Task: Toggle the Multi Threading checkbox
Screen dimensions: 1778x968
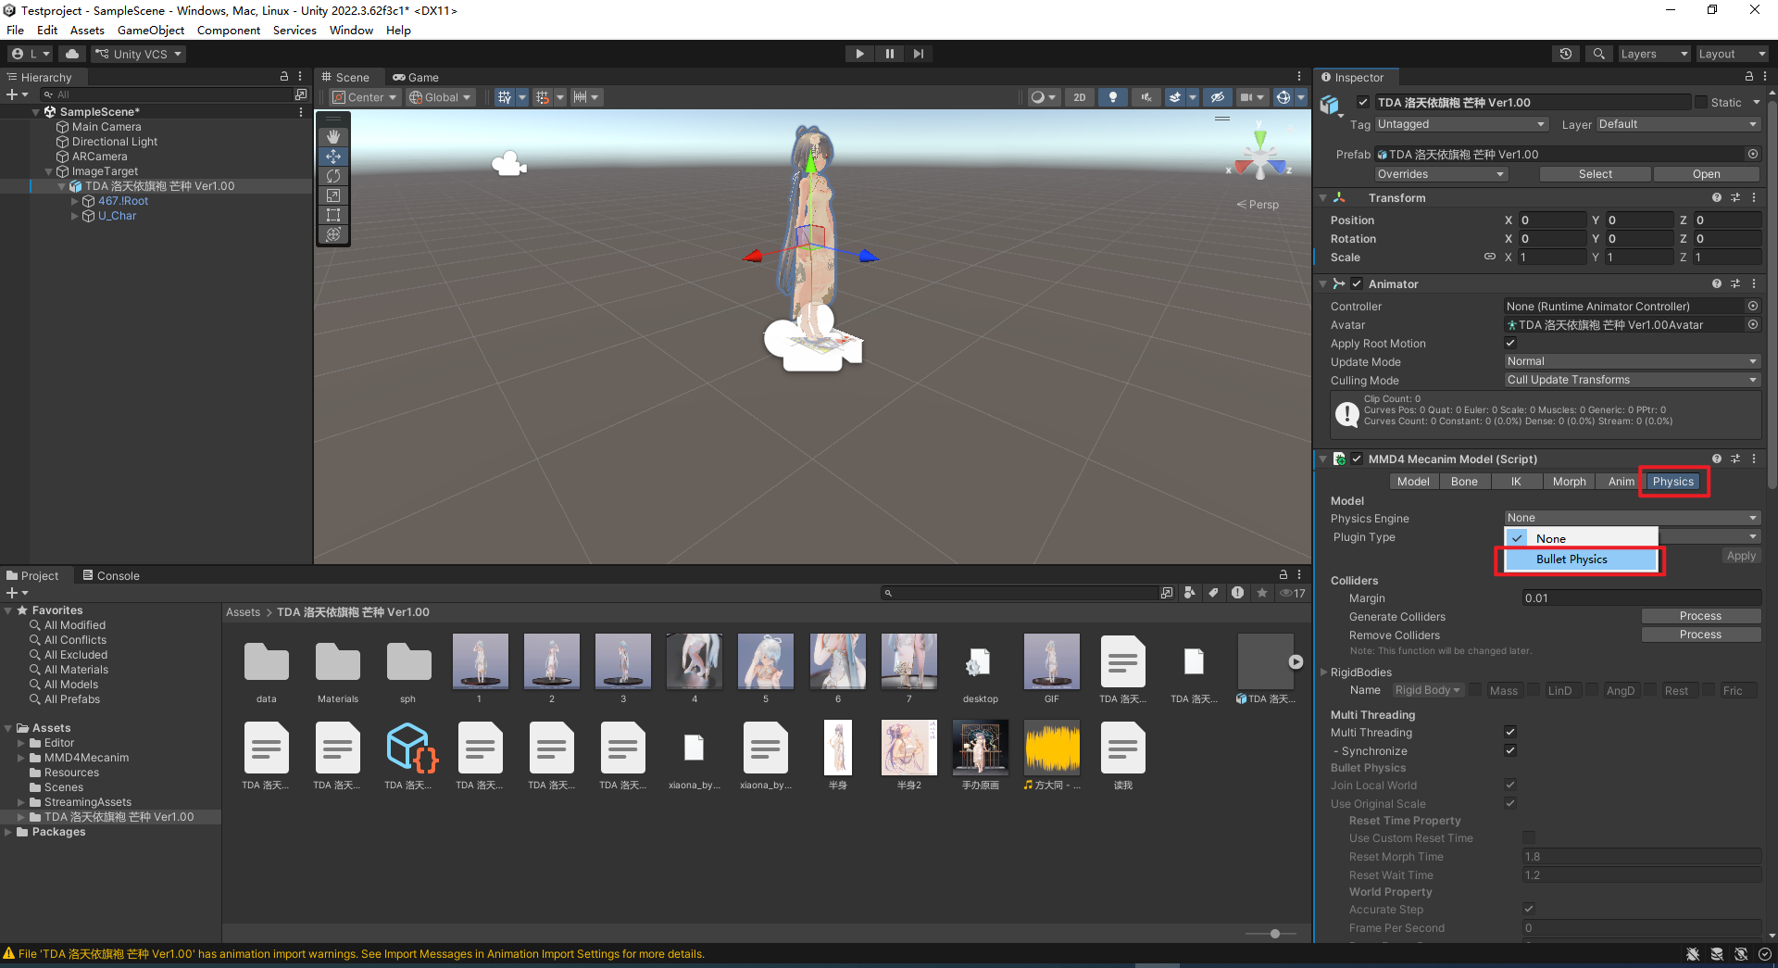Action: pos(1510,732)
